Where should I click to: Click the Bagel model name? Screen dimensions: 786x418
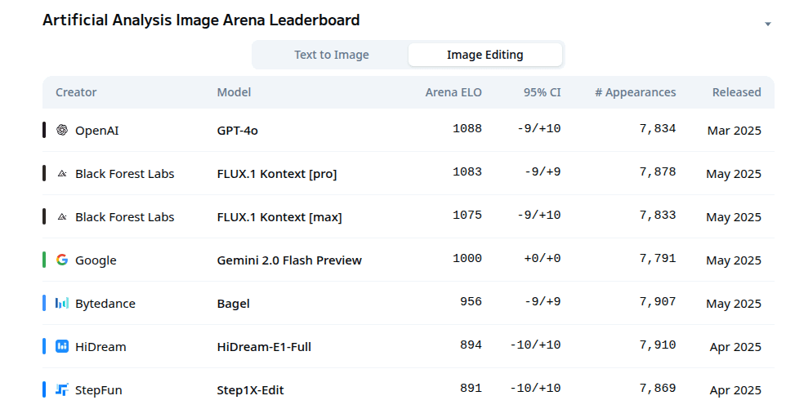point(234,304)
